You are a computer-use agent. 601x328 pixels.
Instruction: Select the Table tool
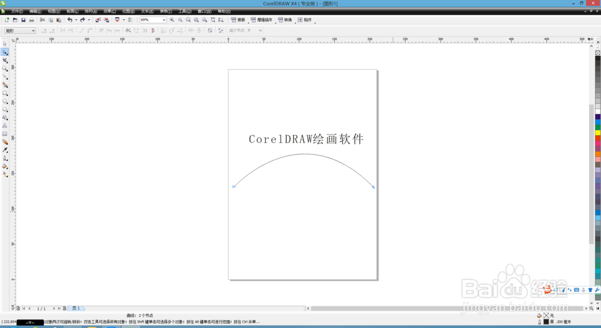click(x=5, y=134)
